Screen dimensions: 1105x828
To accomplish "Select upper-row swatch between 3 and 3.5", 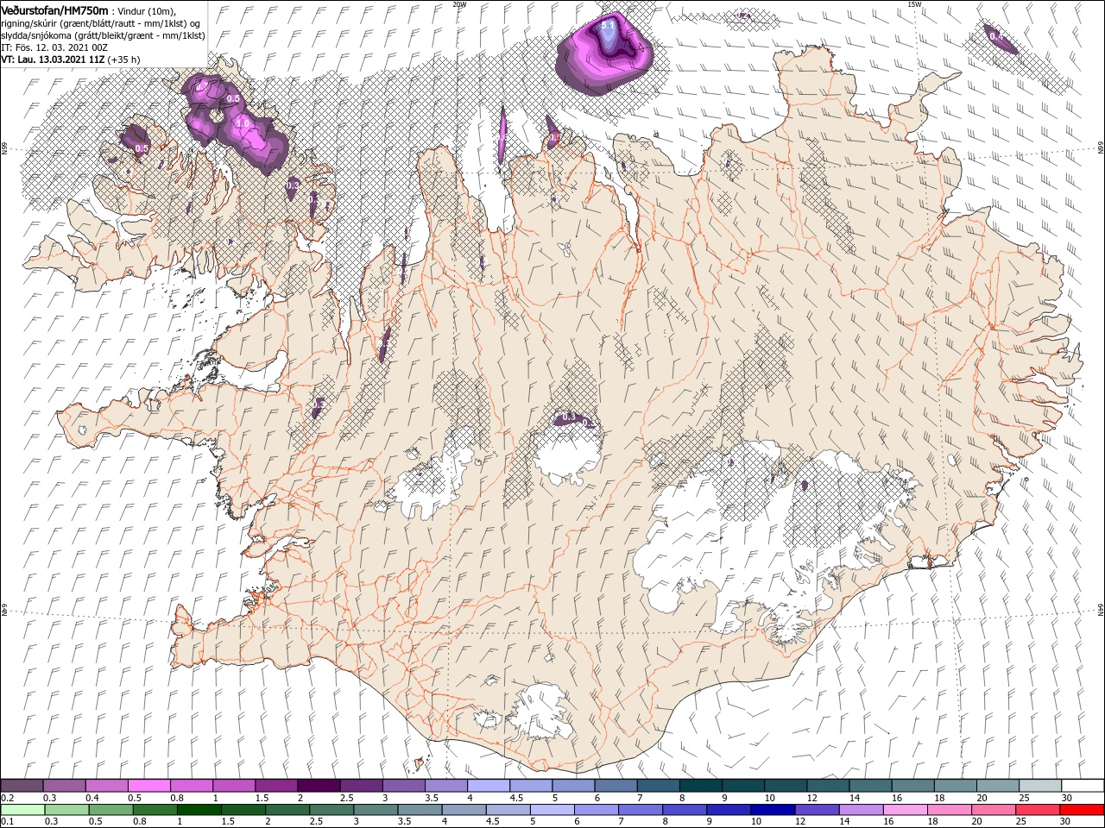I will [404, 786].
